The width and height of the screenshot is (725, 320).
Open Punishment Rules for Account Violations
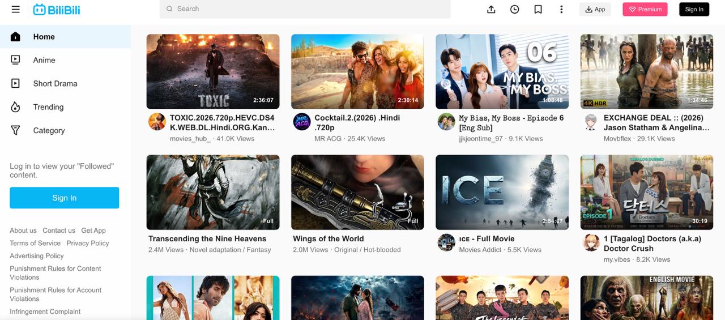(56, 295)
